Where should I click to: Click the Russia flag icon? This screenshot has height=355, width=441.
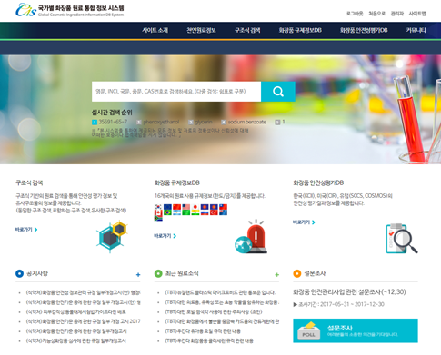(205, 212)
